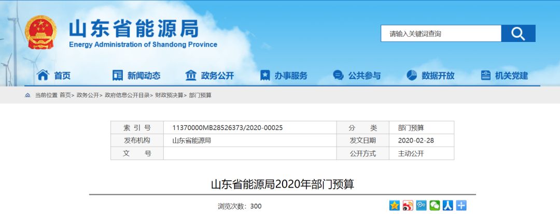Viewport: 560px width, 214px height.
Task: Click the home icon beside 首页
Action: pyautogui.click(x=43, y=75)
